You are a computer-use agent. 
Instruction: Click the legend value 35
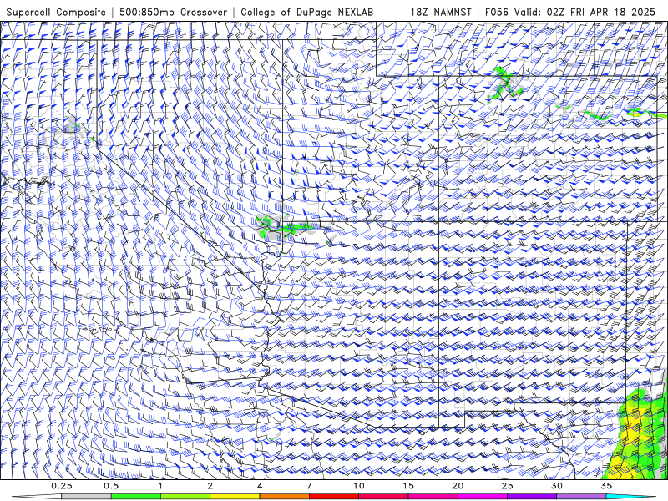(606, 486)
